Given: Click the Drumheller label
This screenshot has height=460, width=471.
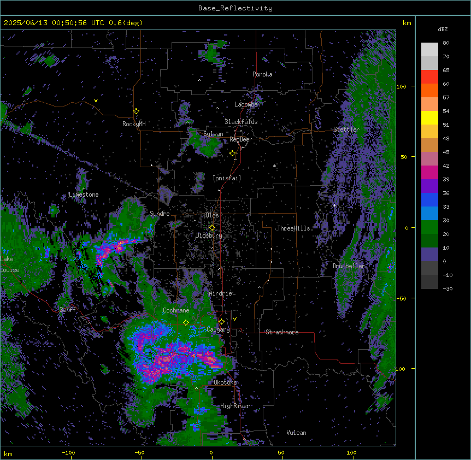Looking at the screenshot, I should [349, 266].
